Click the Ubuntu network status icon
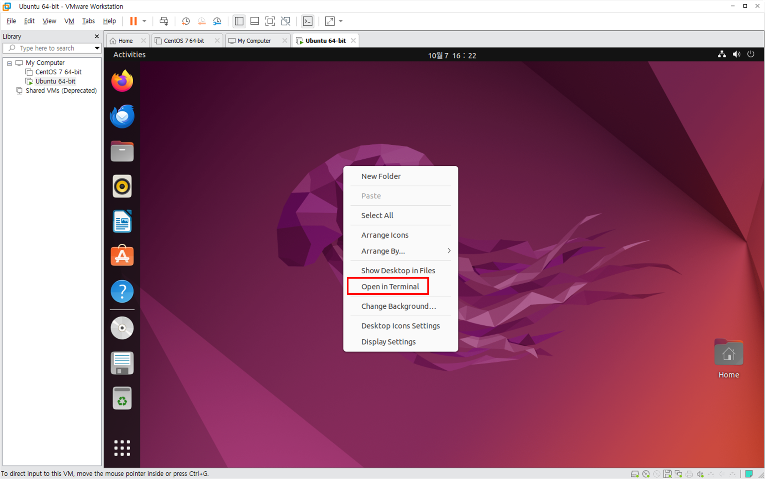 [x=721, y=54]
